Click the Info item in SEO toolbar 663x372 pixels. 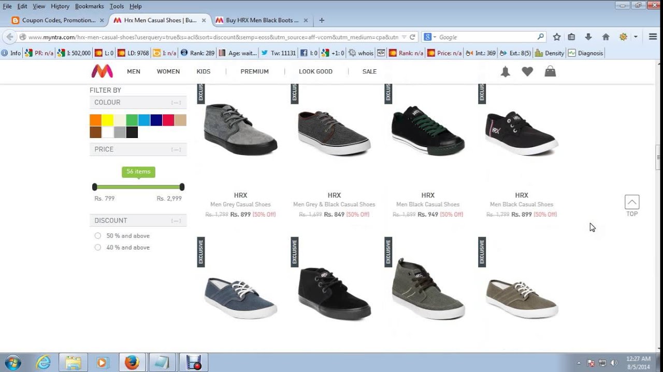click(11, 53)
